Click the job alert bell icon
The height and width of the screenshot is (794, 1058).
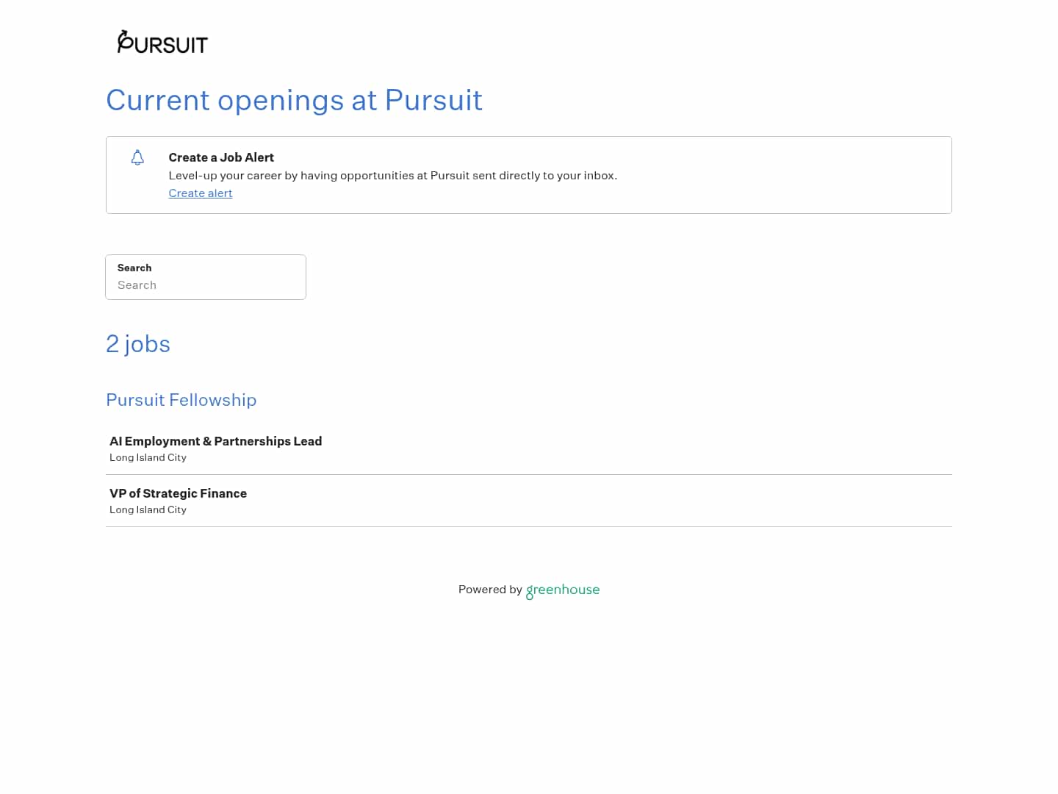137,158
